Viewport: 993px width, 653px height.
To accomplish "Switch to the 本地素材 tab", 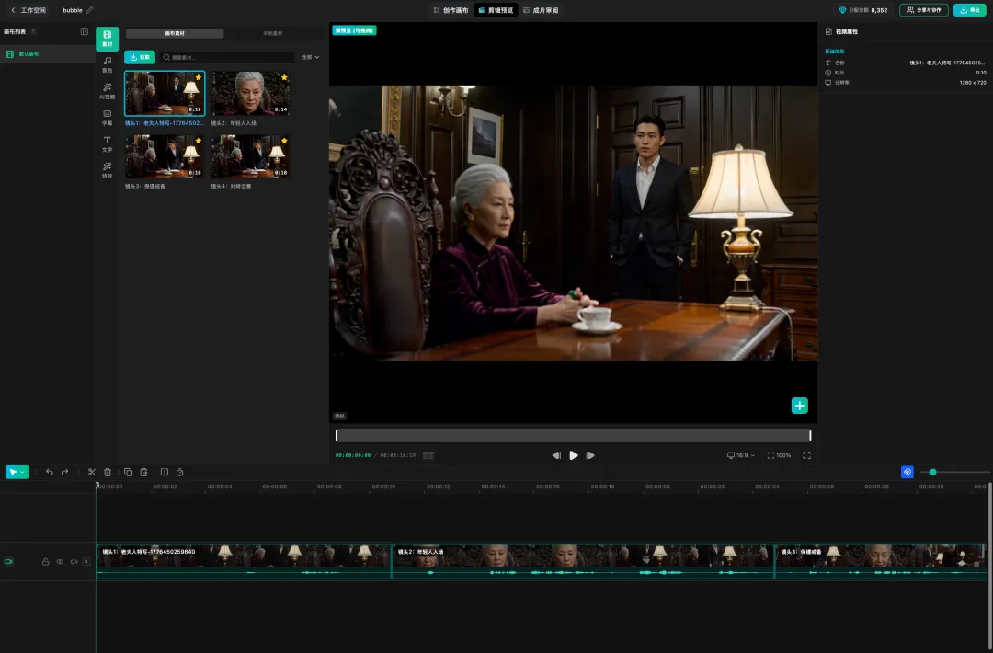I will click(x=273, y=33).
